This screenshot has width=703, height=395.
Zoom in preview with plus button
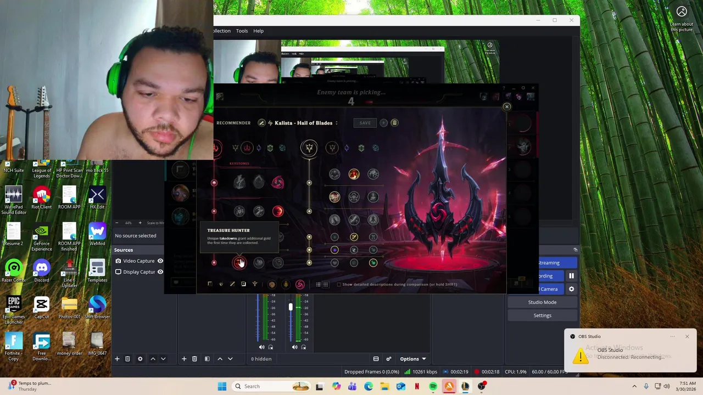coord(140,223)
